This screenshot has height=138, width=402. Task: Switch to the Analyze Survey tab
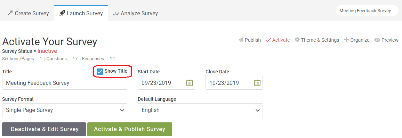click(x=135, y=13)
